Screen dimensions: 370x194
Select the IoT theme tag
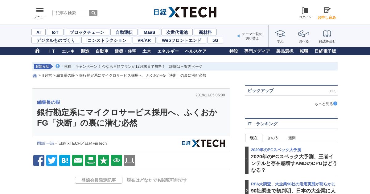[55, 32]
